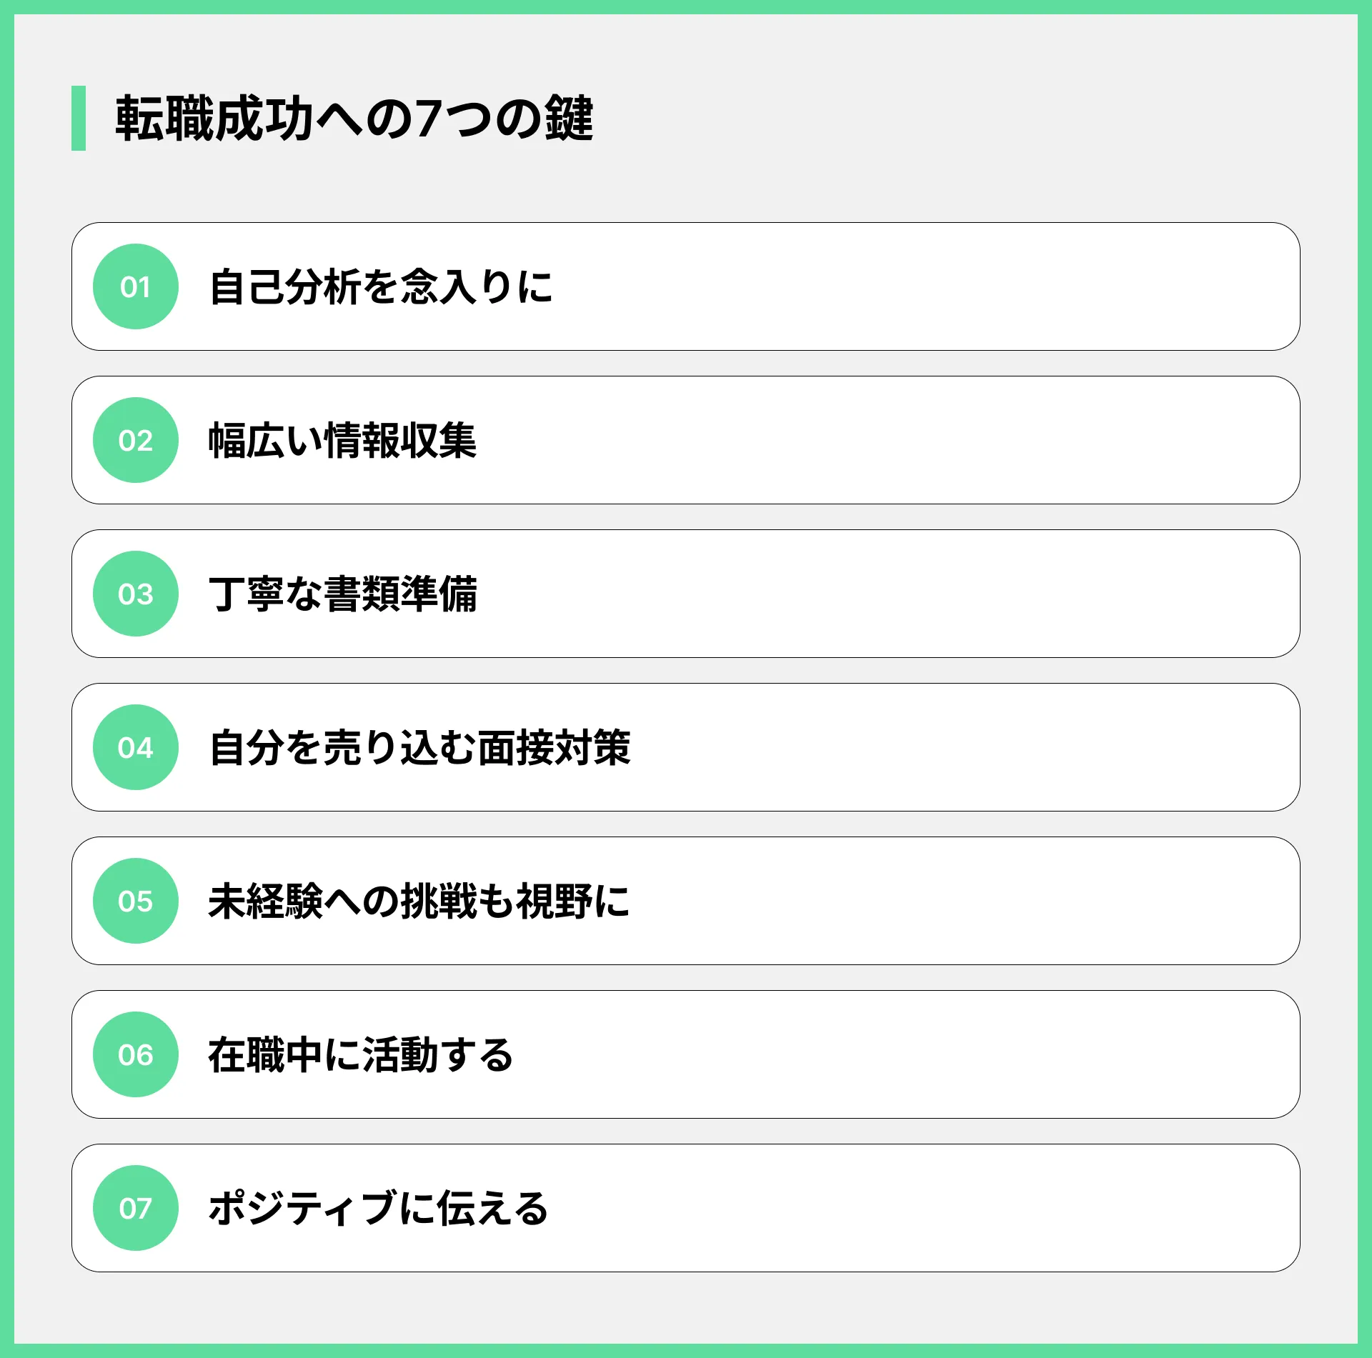Select the ポジティブに伝える text
Viewport: 1372px width, 1358px height.
[379, 1209]
